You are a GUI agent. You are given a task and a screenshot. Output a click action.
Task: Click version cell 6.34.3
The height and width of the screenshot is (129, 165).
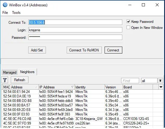click(114, 110)
